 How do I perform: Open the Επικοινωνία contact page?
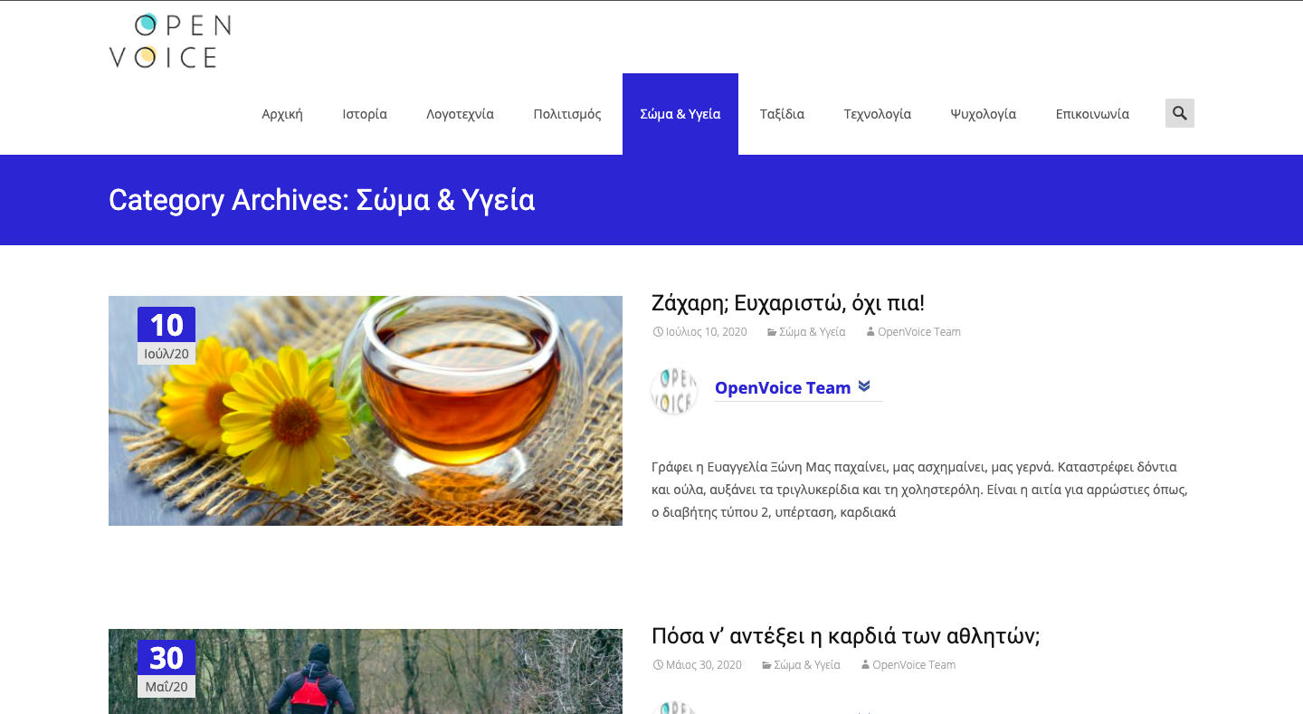pyautogui.click(x=1092, y=114)
